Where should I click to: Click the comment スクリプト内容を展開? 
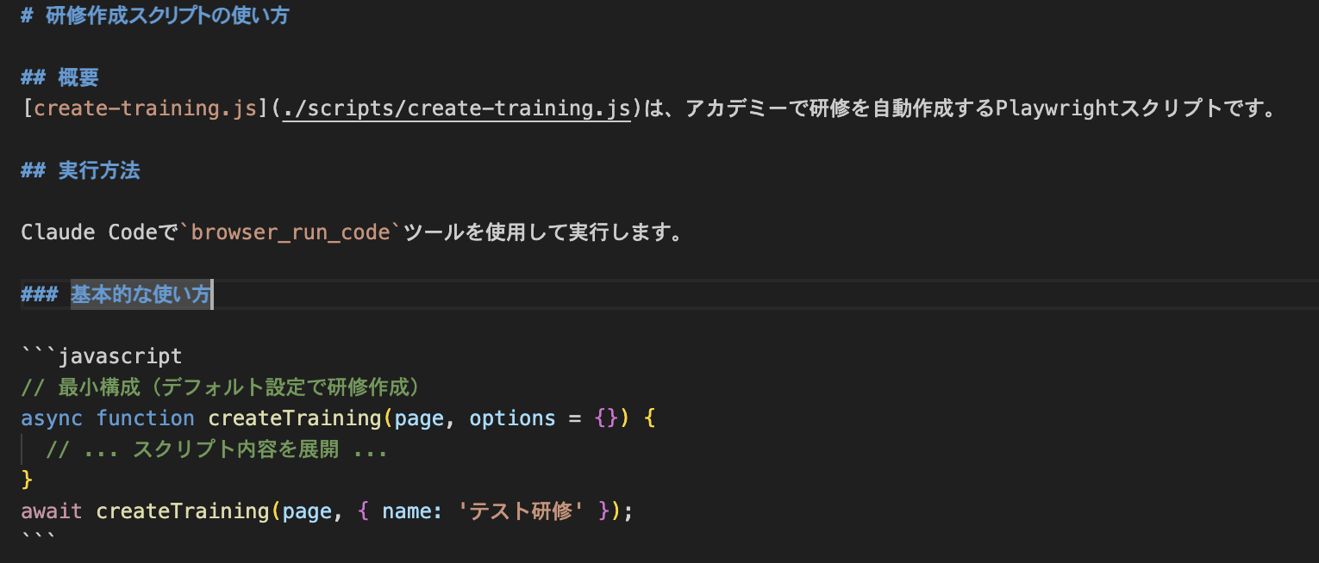[235, 449]
